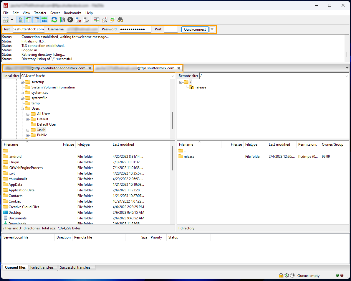351x281 pixels.
Task: Select the release folder in remote tree
Action: pos(201,87)
